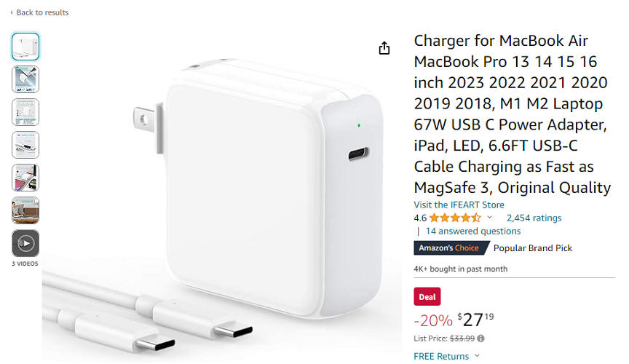This screenshot has height=364, width=629.
Task: Select the fourth product thumbnail
Action: coord(25,145)
